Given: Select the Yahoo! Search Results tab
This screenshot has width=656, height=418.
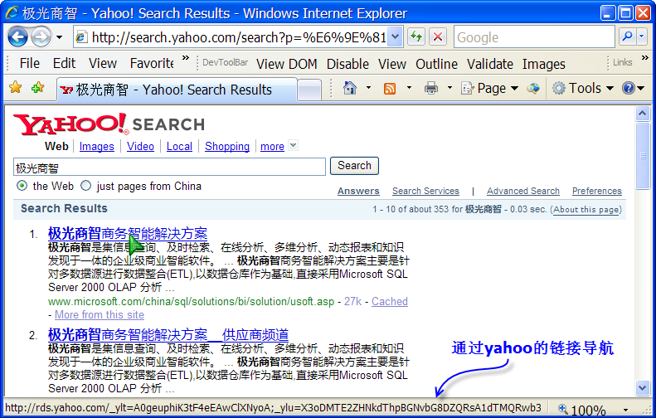Looking at the screenshot, I should click(177, 90).
